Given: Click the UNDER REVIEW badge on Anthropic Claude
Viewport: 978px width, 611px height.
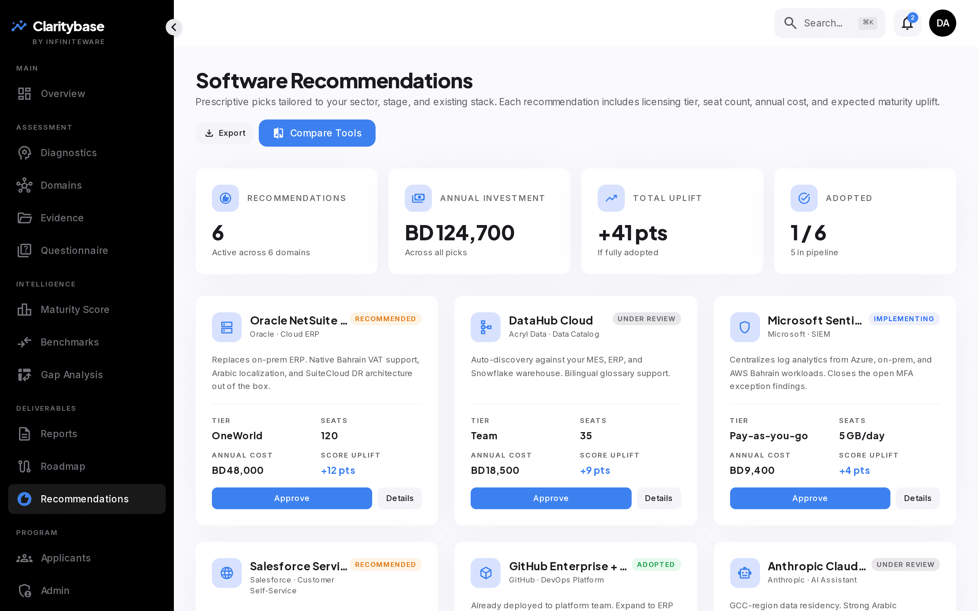Looking at the screenshot, I should [x=906, y=564].
